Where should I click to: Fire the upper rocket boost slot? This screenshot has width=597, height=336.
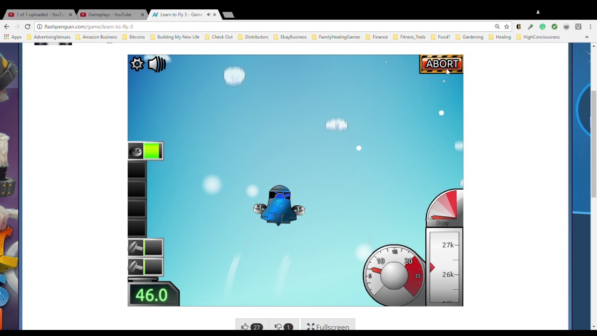point(146,248)
